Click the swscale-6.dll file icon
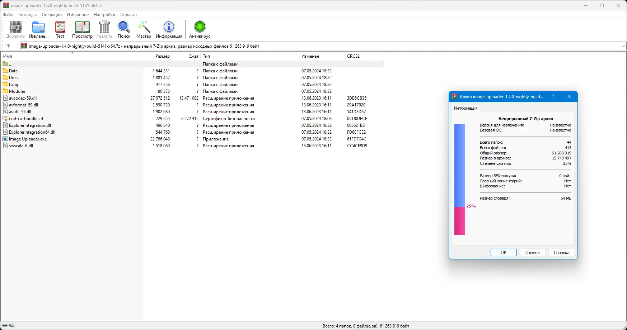Viewport: 627px width, 330px height. 5,145
